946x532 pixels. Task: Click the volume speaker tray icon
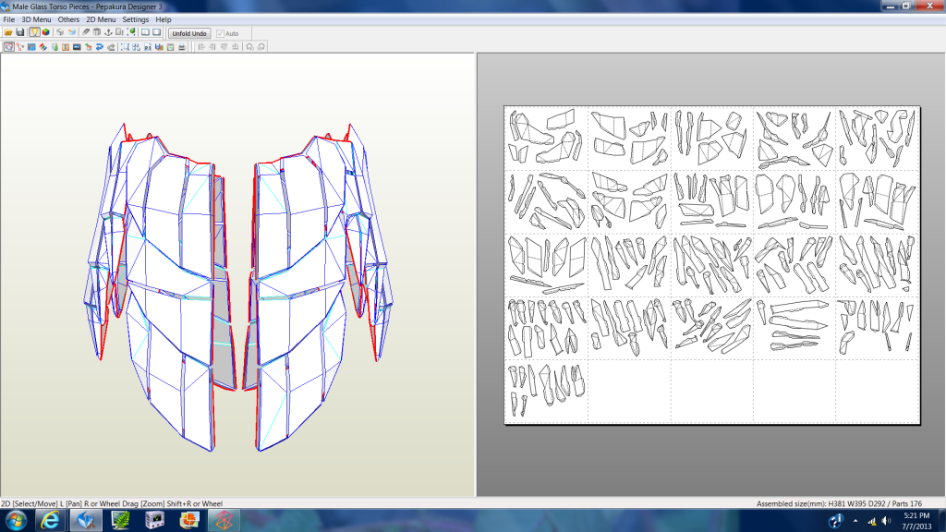886,521
